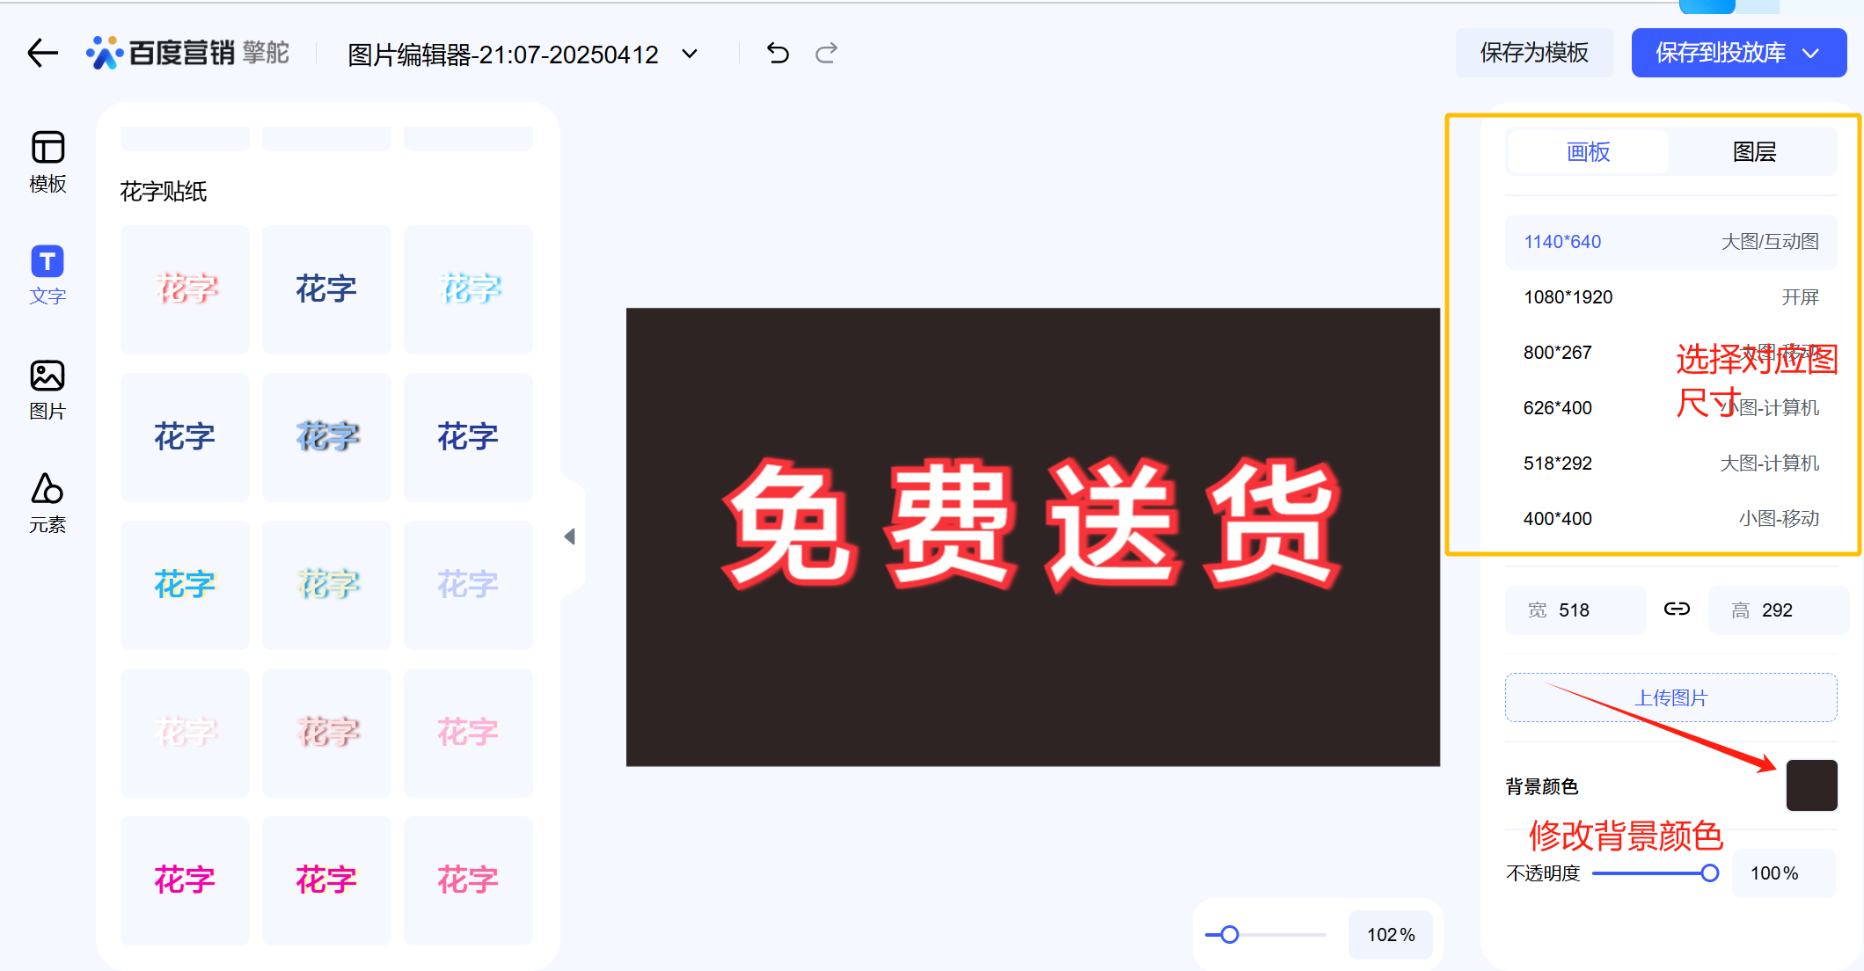This screenshot has width=1864, height=971.
Task: Collapse the left sticker panel arrow
Action: (570, 537)
